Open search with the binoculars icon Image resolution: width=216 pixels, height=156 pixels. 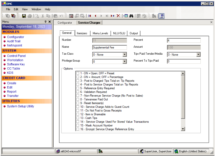coord(131,16)
